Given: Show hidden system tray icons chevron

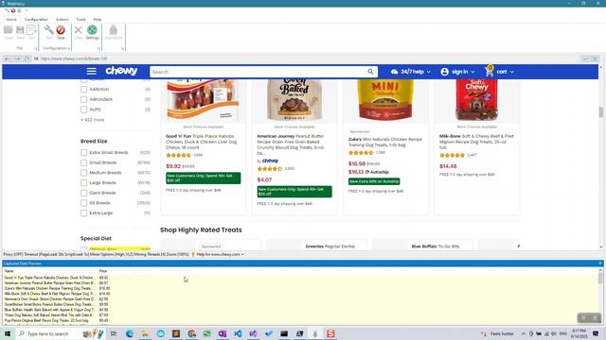Looking at the screenshot, I should point(524,333).
